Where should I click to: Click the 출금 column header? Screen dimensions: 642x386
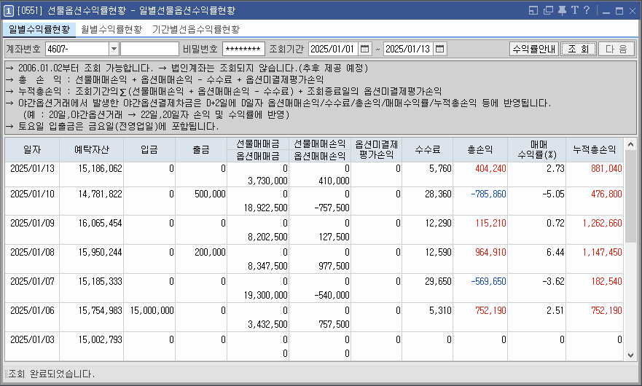pos(201,150)
